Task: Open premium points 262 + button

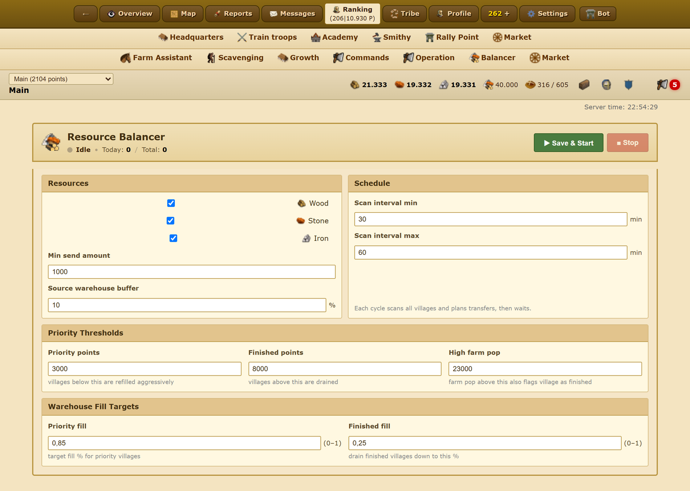Action: coord(499,14)
